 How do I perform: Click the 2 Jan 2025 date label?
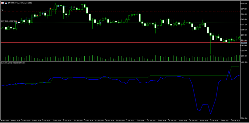[130, 120]
